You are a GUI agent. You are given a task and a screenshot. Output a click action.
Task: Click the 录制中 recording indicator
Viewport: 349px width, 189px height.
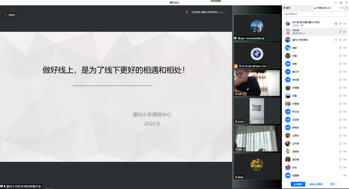pyautogui.click(x=12, y=15)
